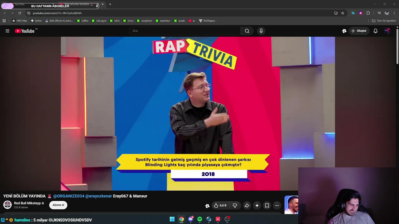Open the sinco bookmark
This screenshot has height=224, width=399.
[x=128, y=21]
